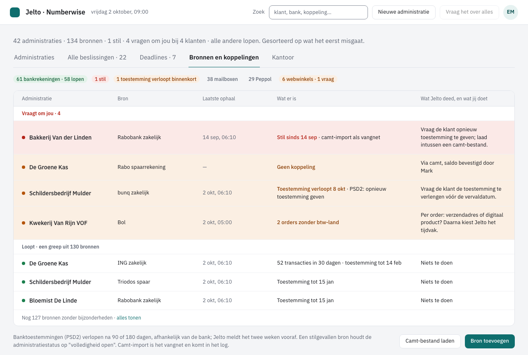
Task: Click the teal Jelto logo square
Action: pos(15,12)
